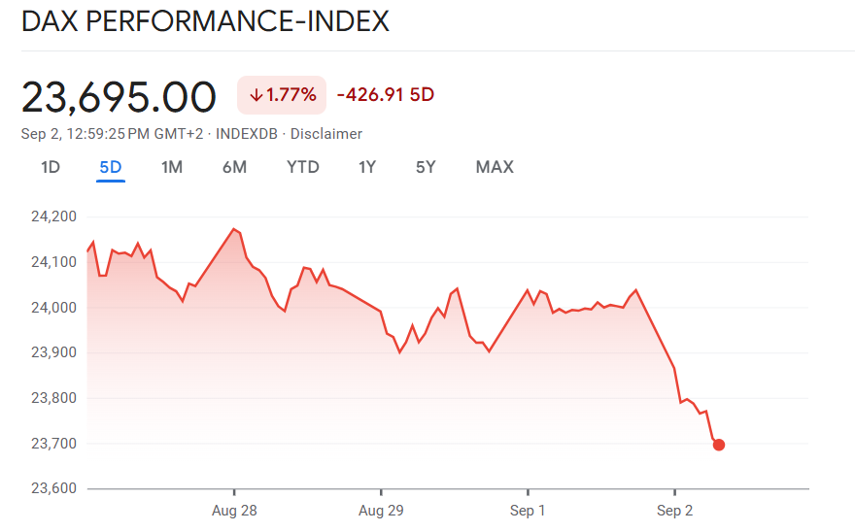This screenshot has width=855, height=532.
Task: Click the DAX PERFORMANCE-INDEX title
Action: (205, 22)
